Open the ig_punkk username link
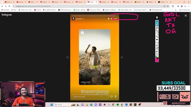The height and width of the screenshot is (107, 191). [x=78, y=19]
